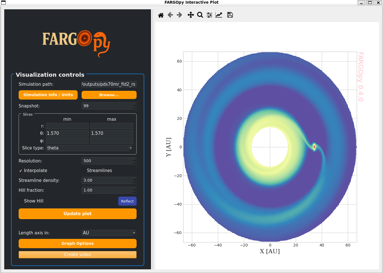Click the Home view icon on the plot toolbar
Image resolution: width=383 pixels, height=273 pixels.
click(x=161, y=15)
